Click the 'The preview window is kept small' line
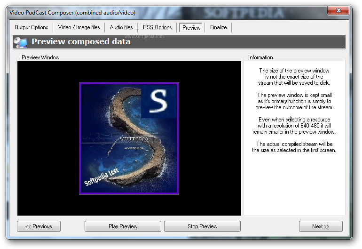The height and width of the screenshot is (249, 362). coord(294,95)
